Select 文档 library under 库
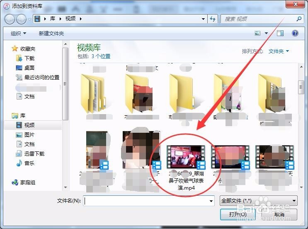The height and width of the screenshot is (229, 308). pyautogui.click(x=26, y=144)
